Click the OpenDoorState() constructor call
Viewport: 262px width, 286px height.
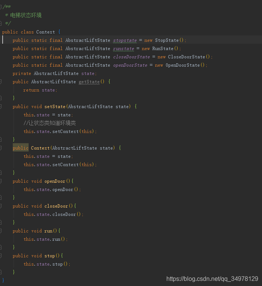(x=185, y=65)
